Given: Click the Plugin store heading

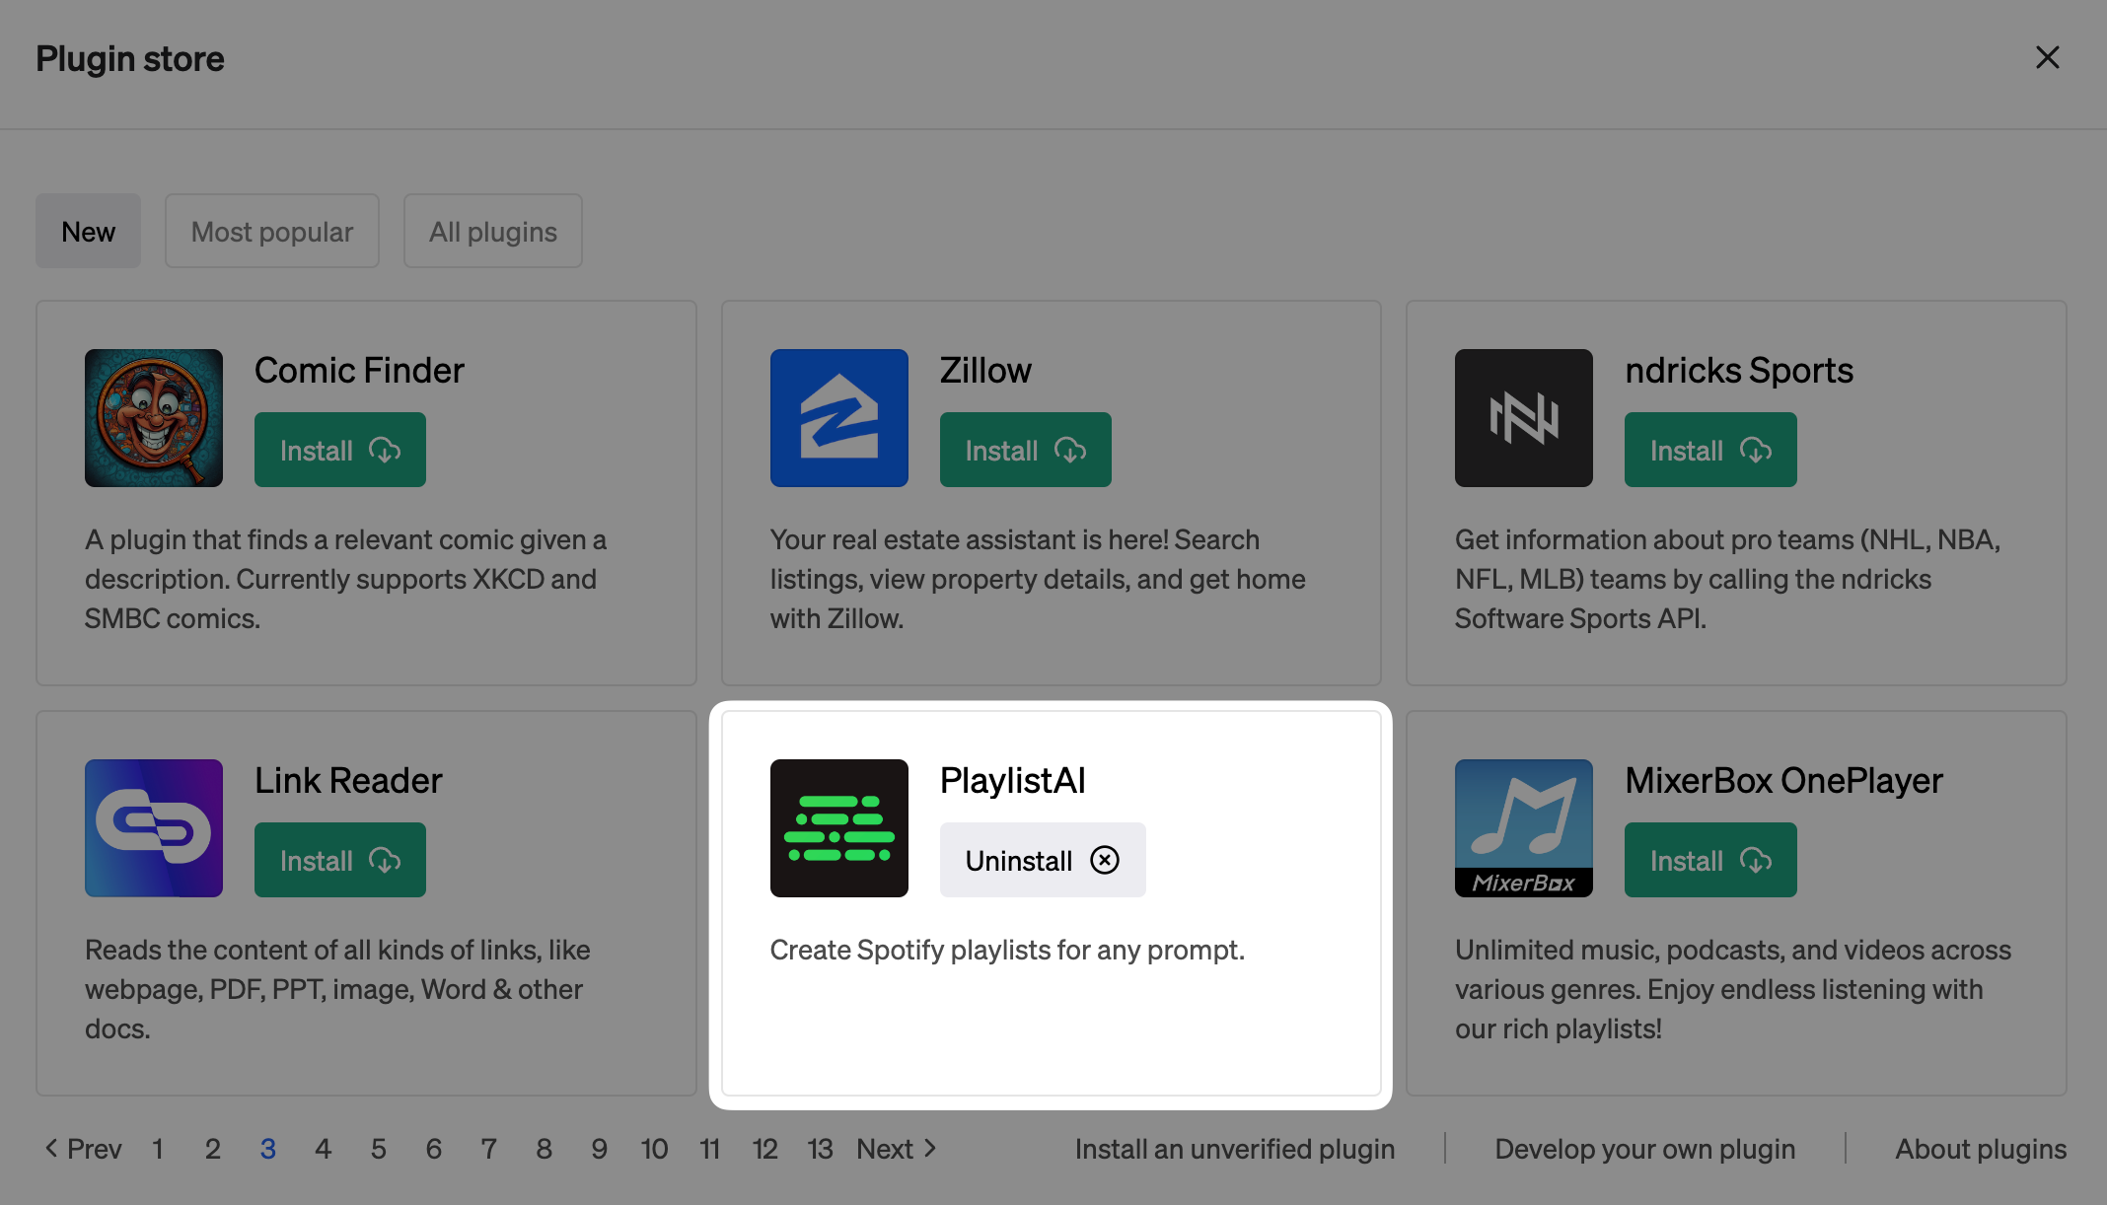Looking at the screenshot, I should [x=130, y=59].
